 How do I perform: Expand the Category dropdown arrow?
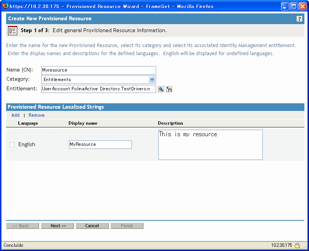click(152, 80)
